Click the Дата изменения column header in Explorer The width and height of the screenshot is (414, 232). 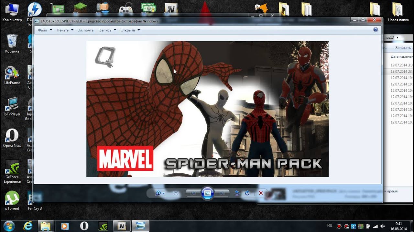pyautogui.click(x=402, y=56)
